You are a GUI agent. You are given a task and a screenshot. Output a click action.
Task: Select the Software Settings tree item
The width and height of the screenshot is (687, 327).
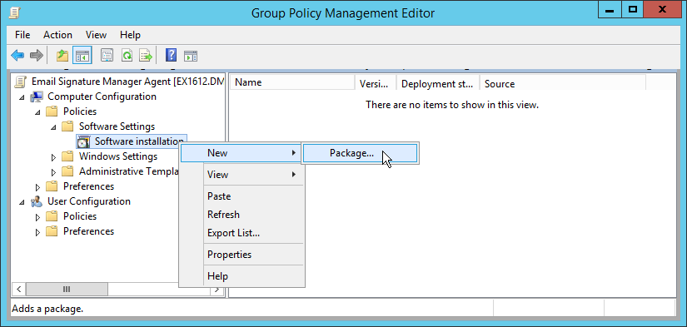[x=117, y=126]
